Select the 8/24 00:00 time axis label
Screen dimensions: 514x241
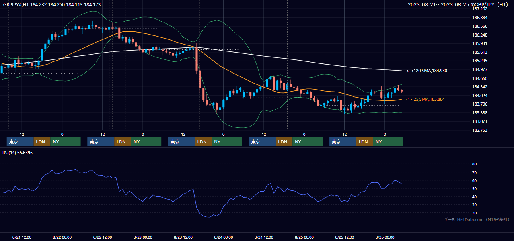click(224, 237)
